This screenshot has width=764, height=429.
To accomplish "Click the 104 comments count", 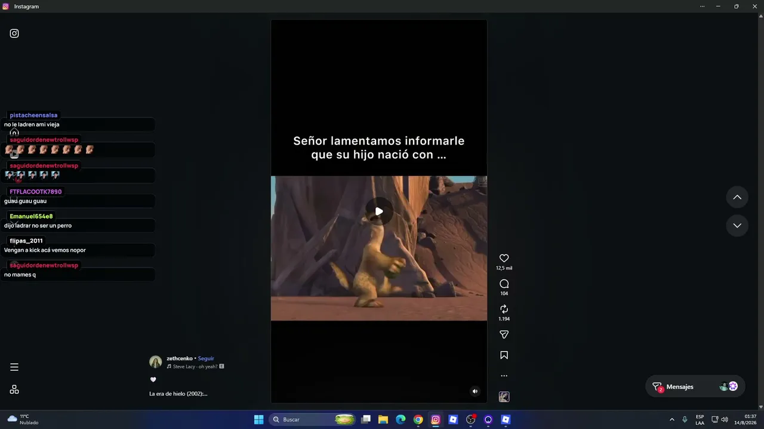I will point(504,294).
